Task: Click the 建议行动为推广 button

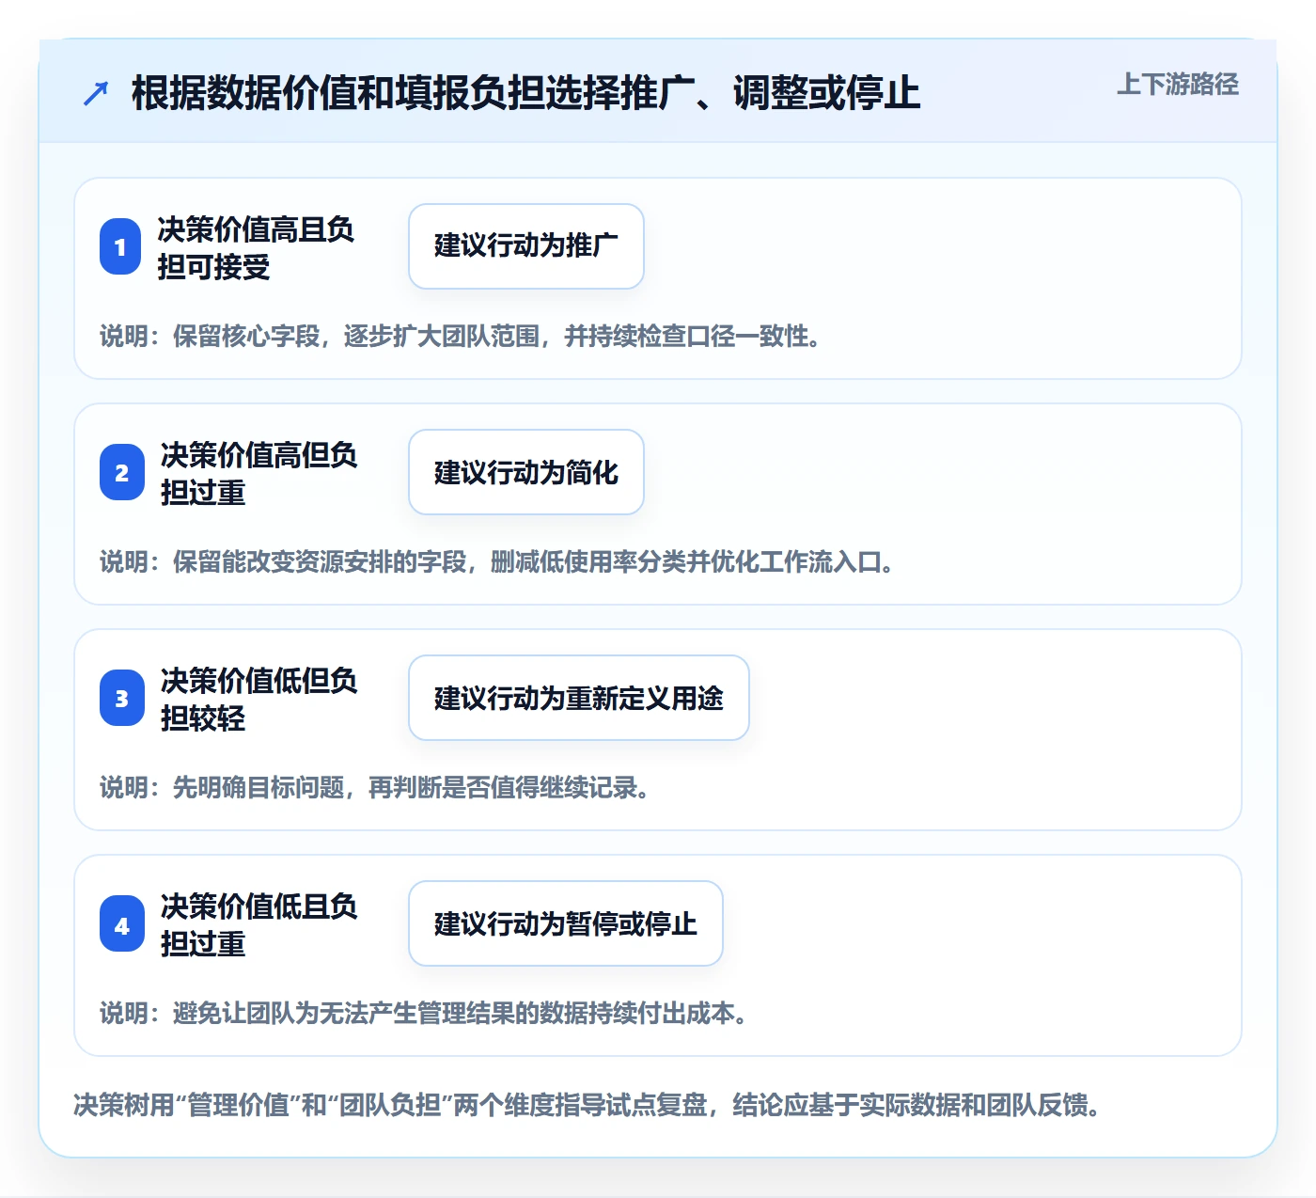Action: [x=526, y=246]
